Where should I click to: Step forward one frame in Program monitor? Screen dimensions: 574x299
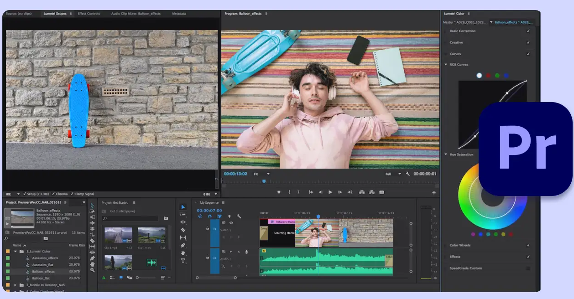(340, 192)
